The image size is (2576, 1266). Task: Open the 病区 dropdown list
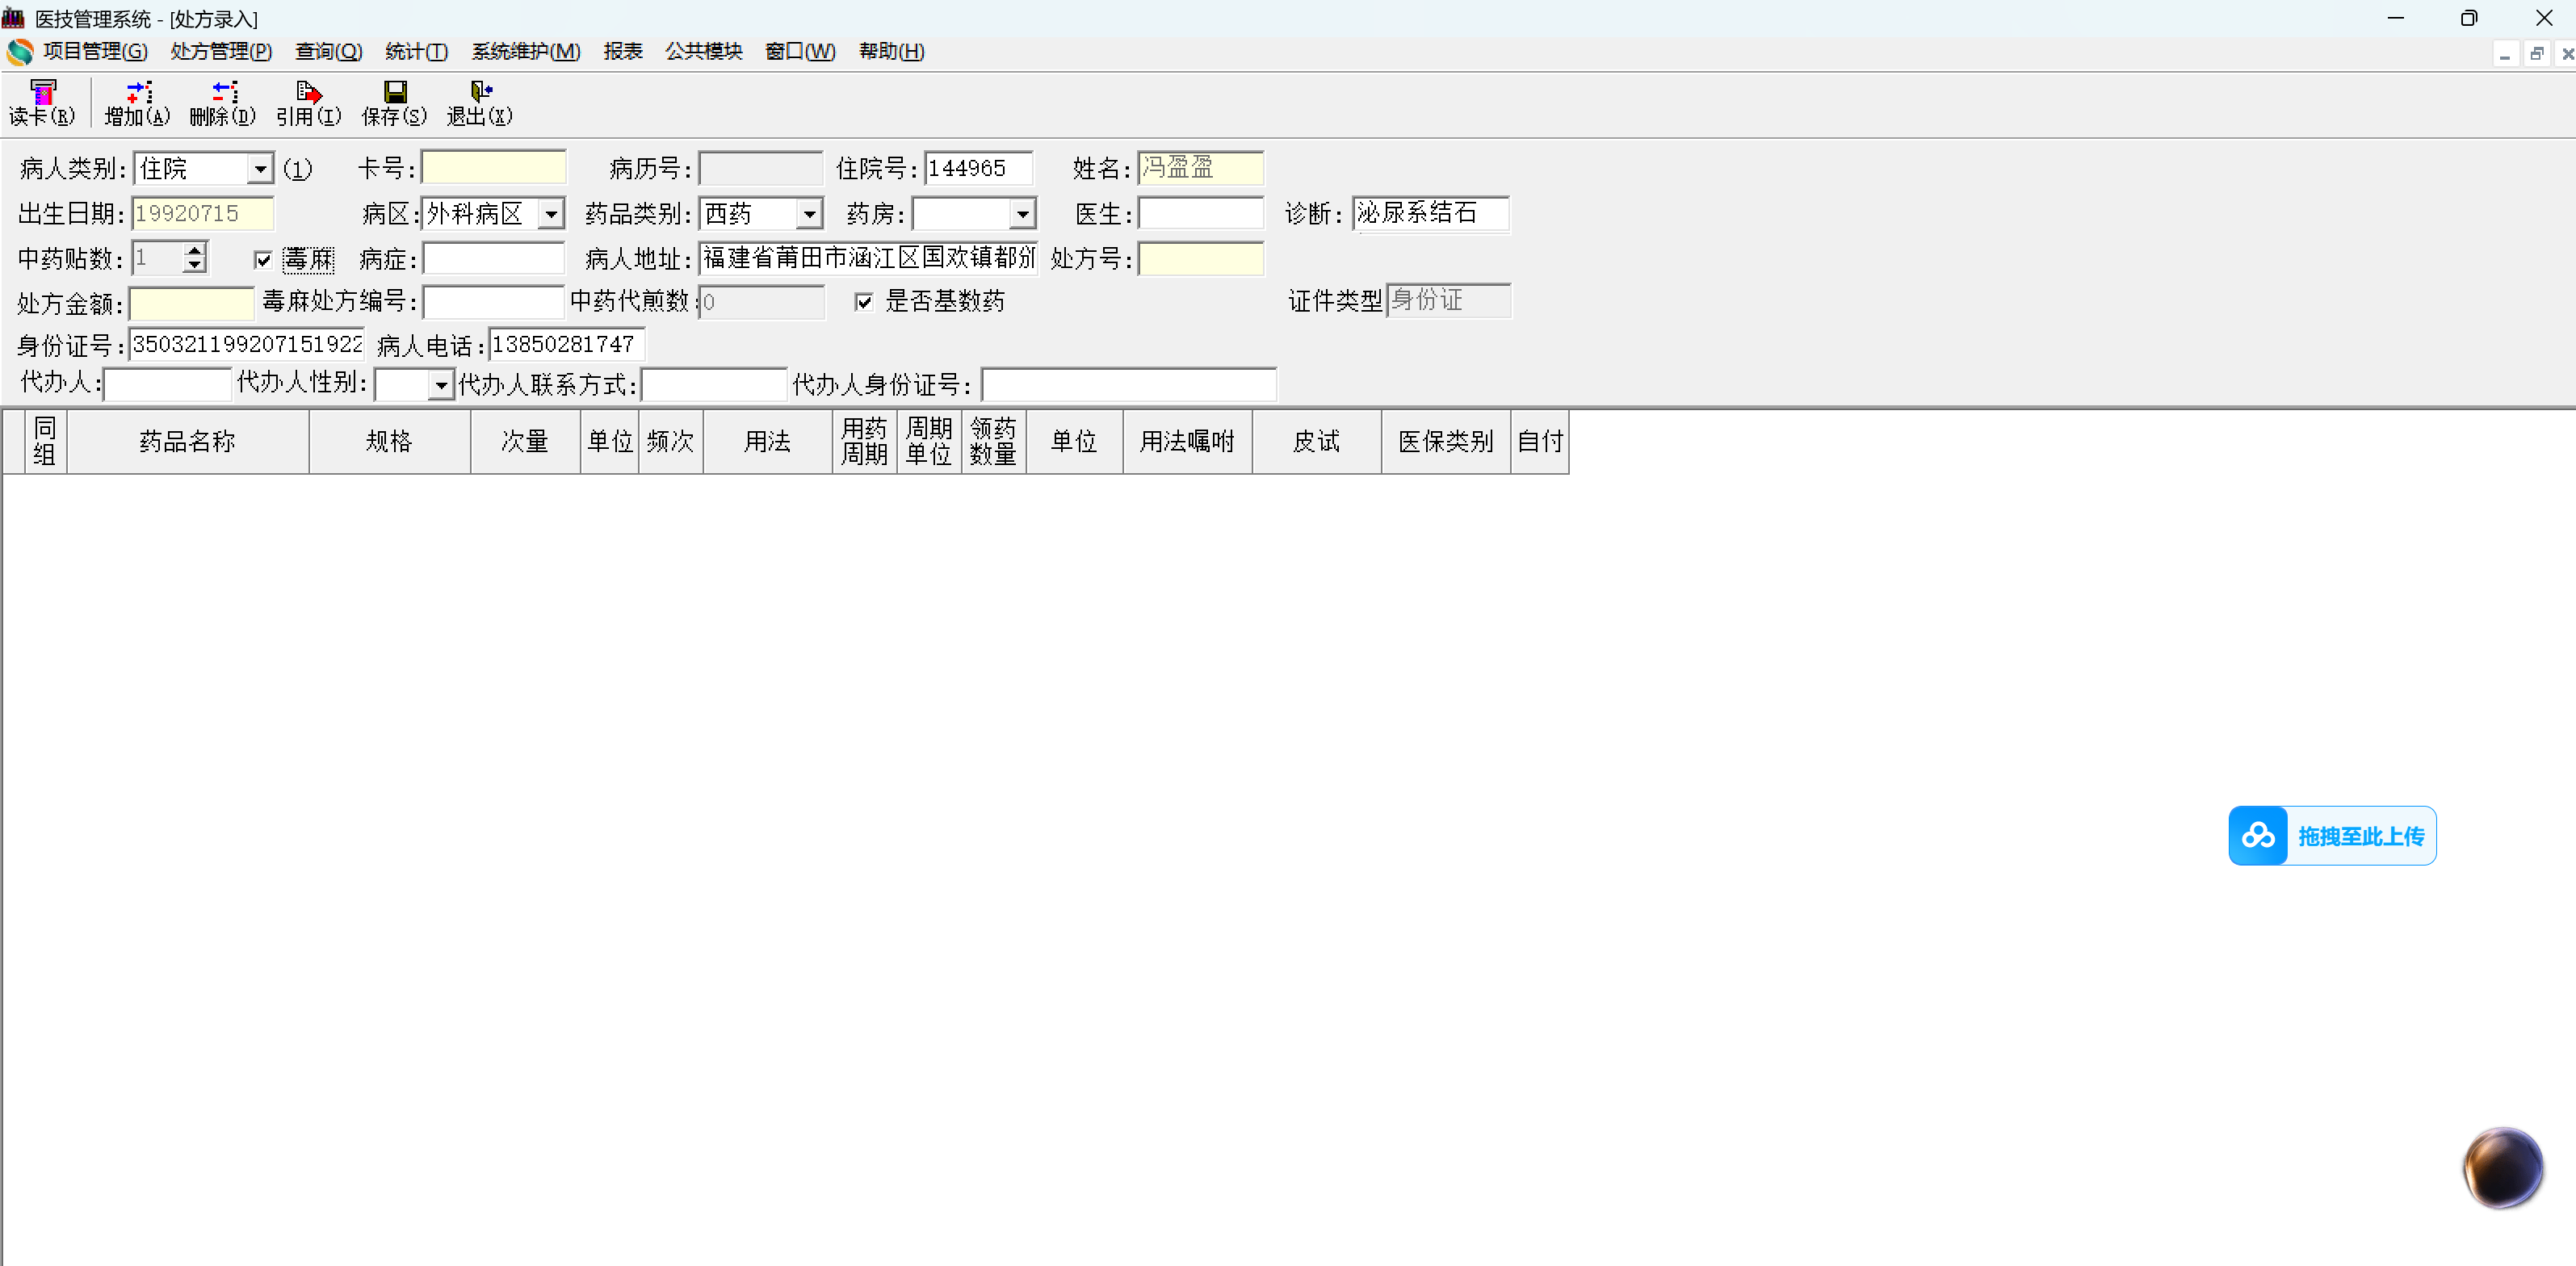551,214
